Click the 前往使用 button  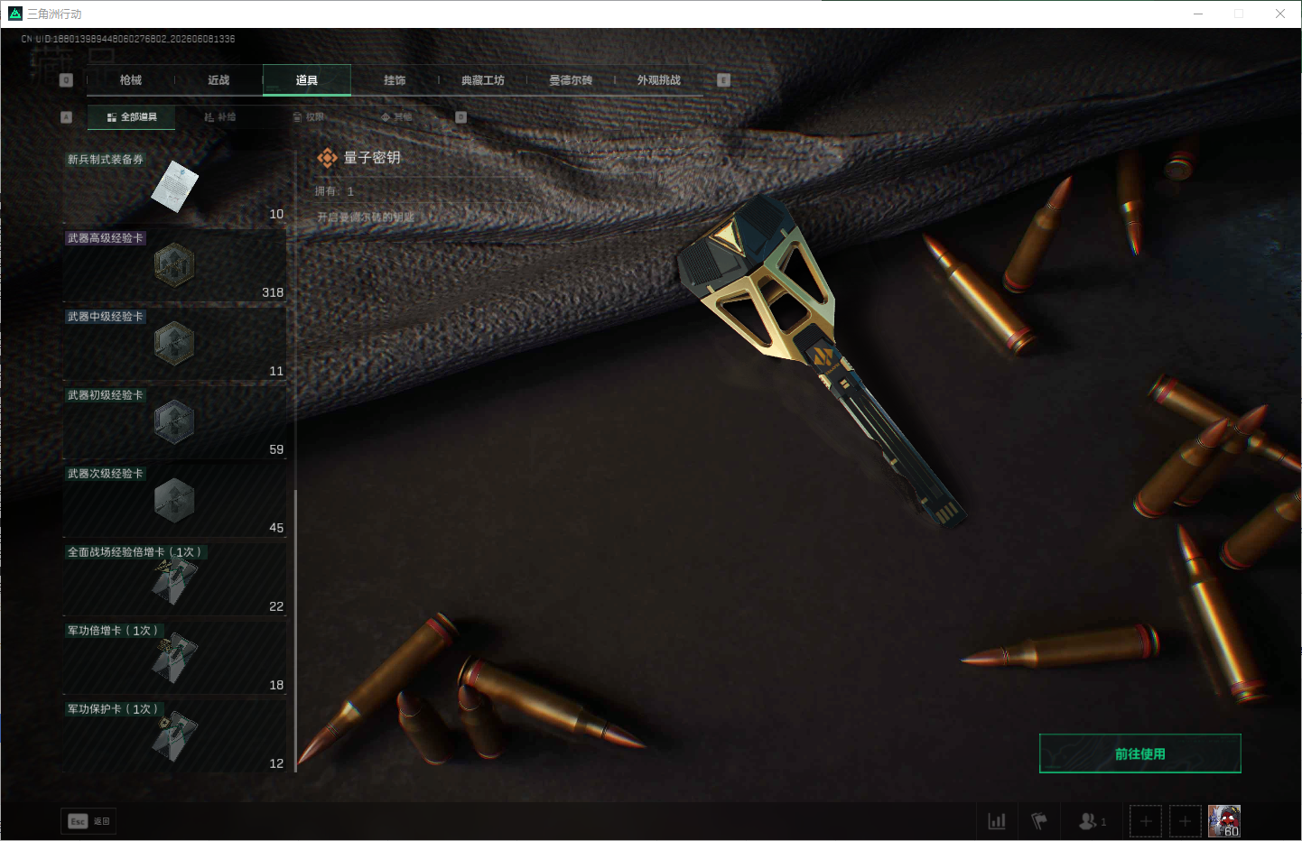click(1140, 753)
